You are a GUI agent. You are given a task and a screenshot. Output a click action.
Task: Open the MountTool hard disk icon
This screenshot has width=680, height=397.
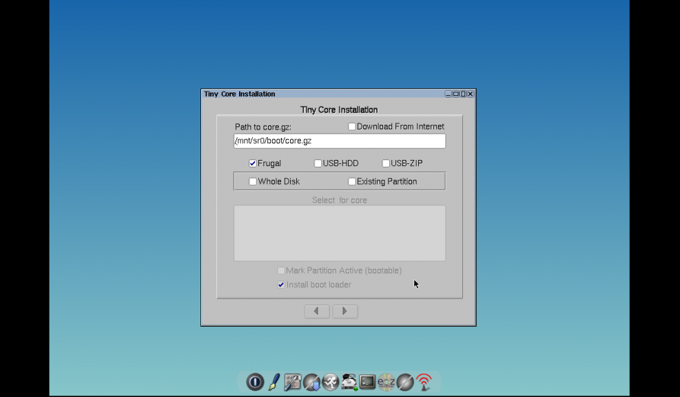[x=349, y=381]
